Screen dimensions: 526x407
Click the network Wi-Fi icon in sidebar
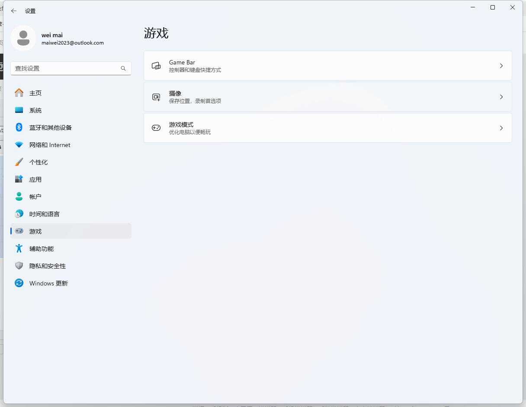[19, 144]
